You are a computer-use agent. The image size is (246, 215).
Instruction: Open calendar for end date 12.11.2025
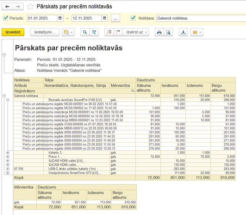point(105,18)
